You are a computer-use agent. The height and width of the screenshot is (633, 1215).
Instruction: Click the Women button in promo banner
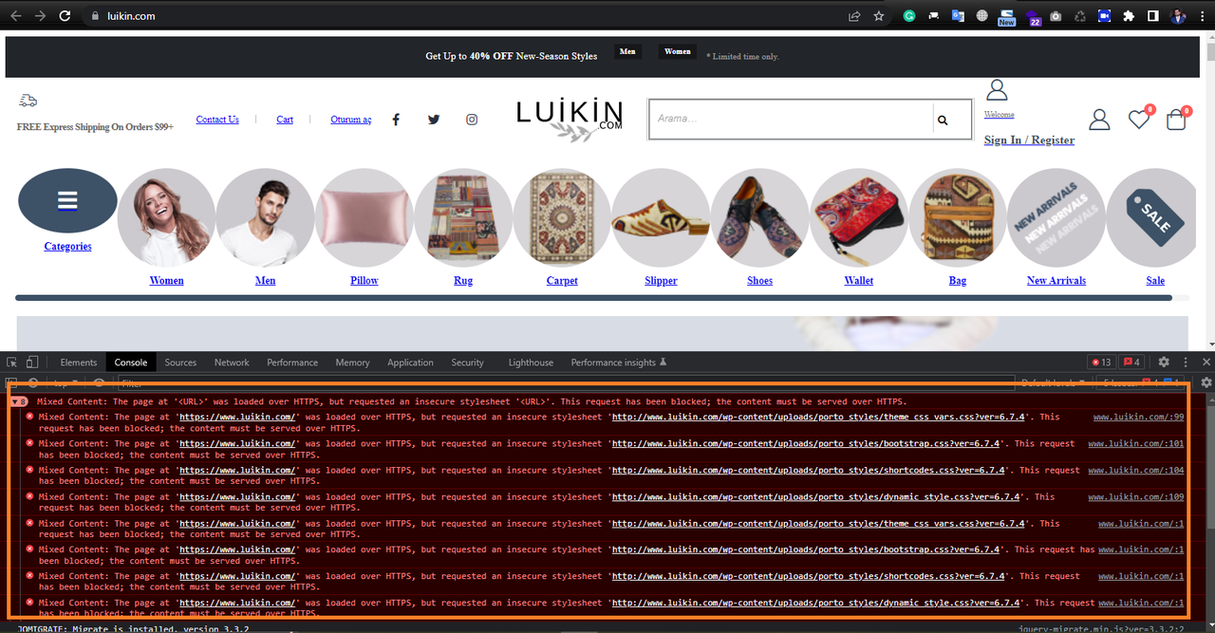coord(678,51)
